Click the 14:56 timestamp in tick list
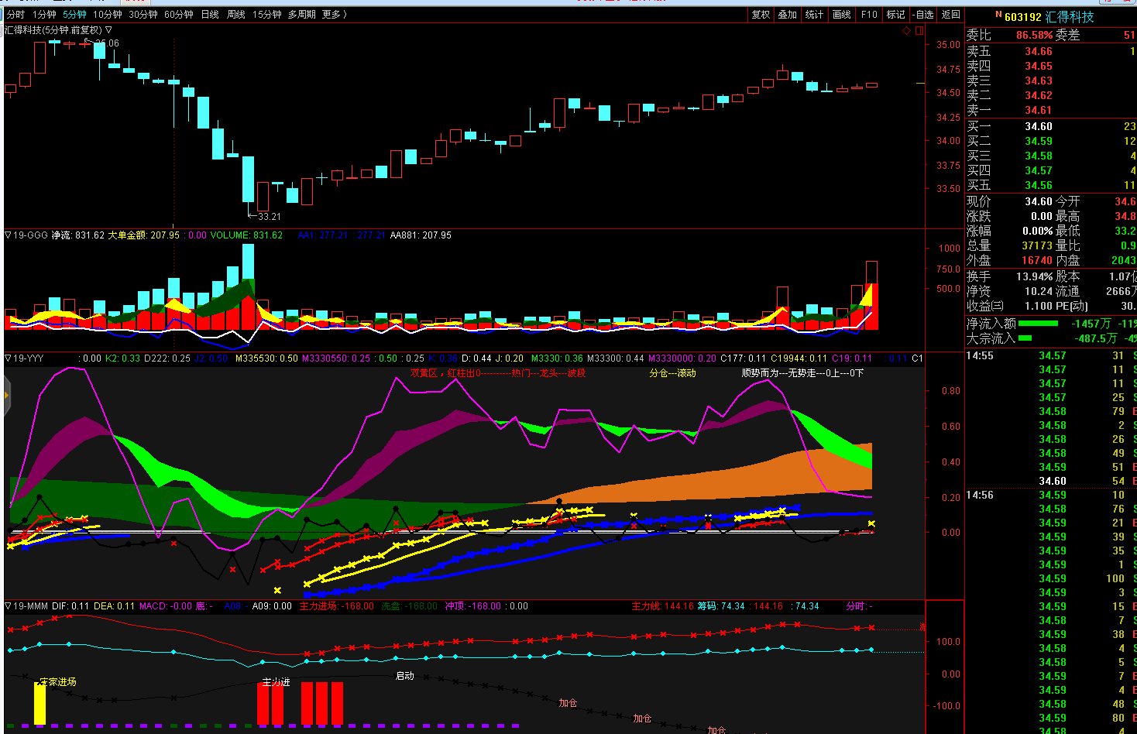The height and width of the screenshot is (734, 1137). tap(980, 496)
